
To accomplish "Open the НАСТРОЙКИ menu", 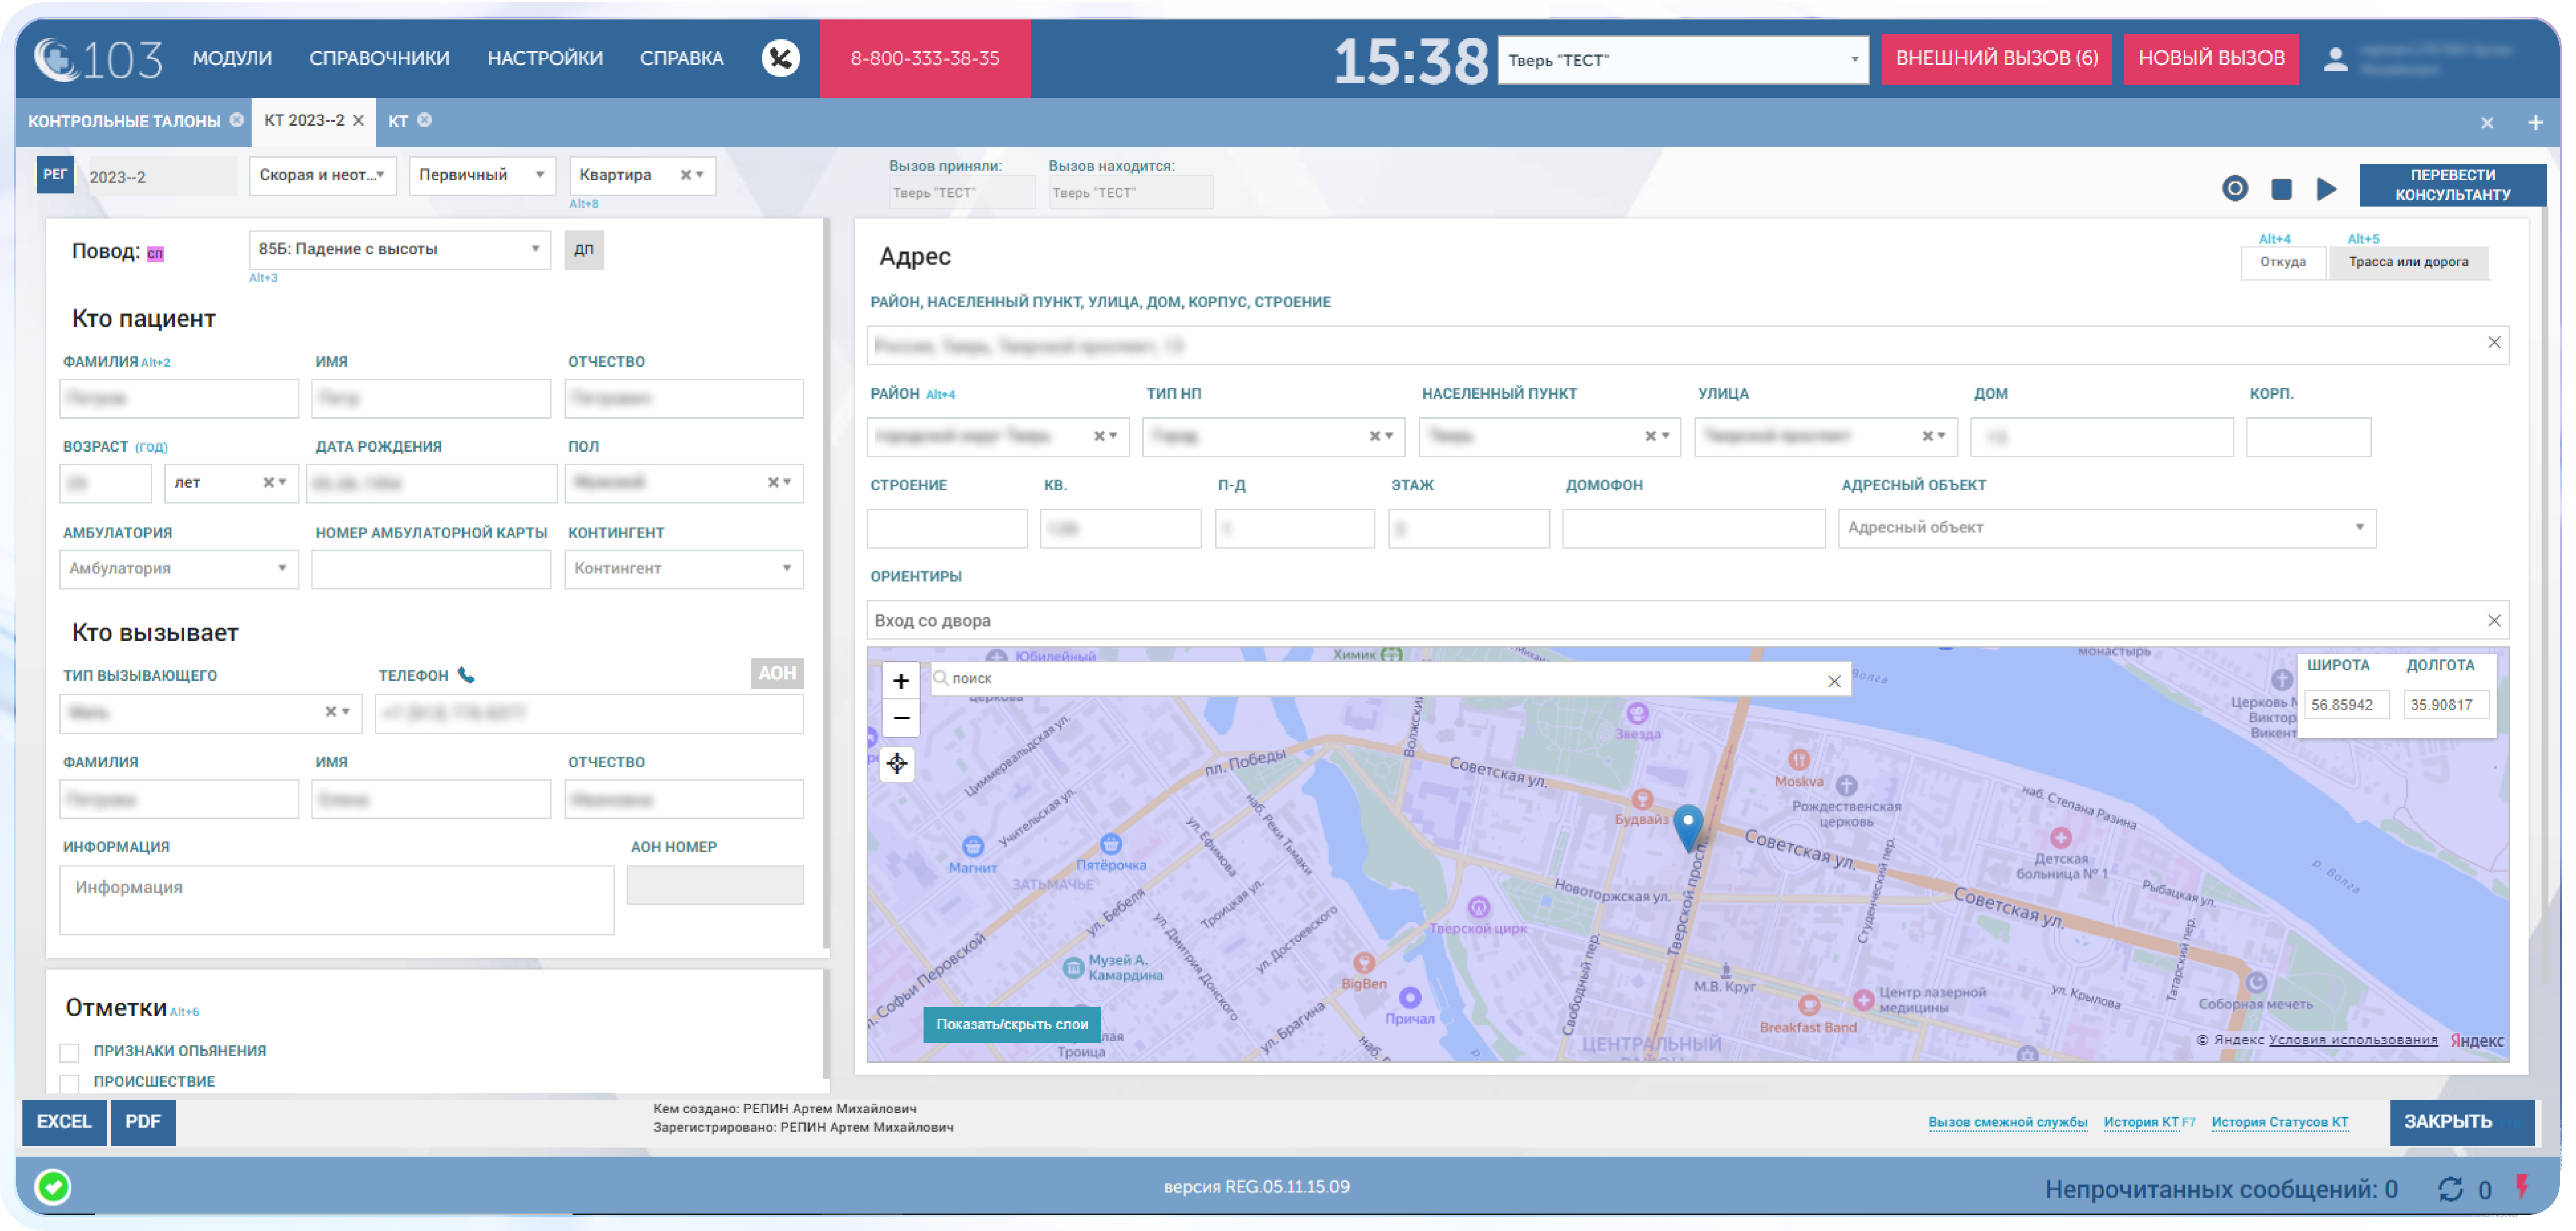I will 545,58.
